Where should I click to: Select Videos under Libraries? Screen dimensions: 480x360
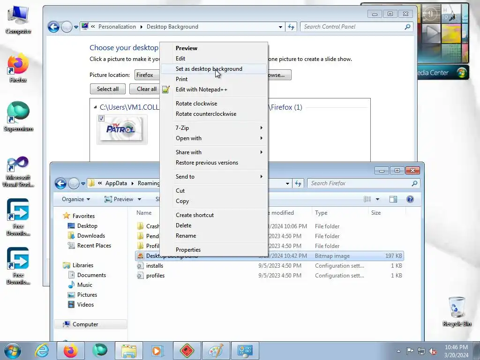tap(85, 305)
